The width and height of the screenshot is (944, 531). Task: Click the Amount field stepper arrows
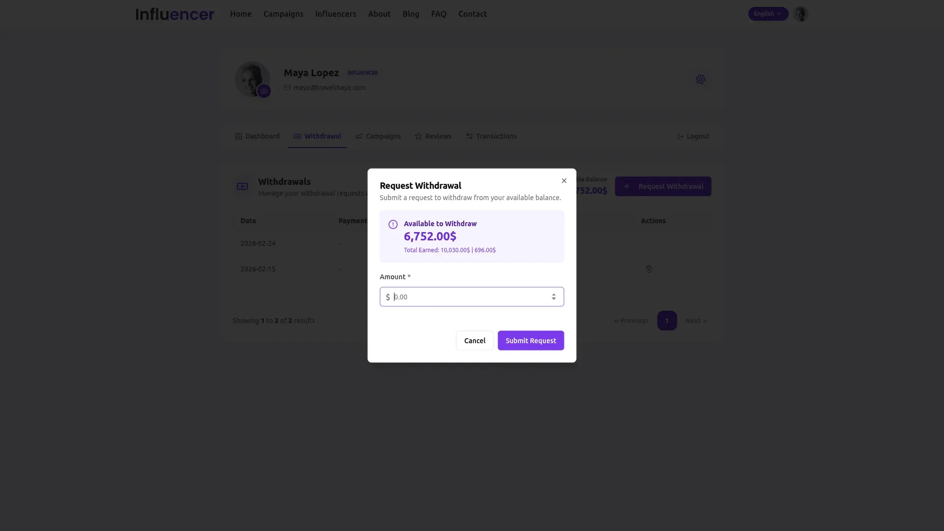click(x=554, y=297)
